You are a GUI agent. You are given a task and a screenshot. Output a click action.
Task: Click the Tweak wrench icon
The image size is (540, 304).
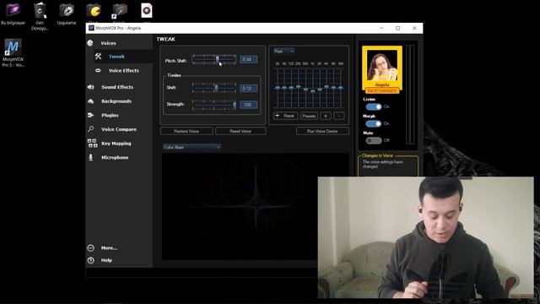[98, 57]
